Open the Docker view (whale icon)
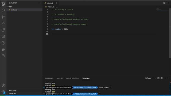 [3, 50]
